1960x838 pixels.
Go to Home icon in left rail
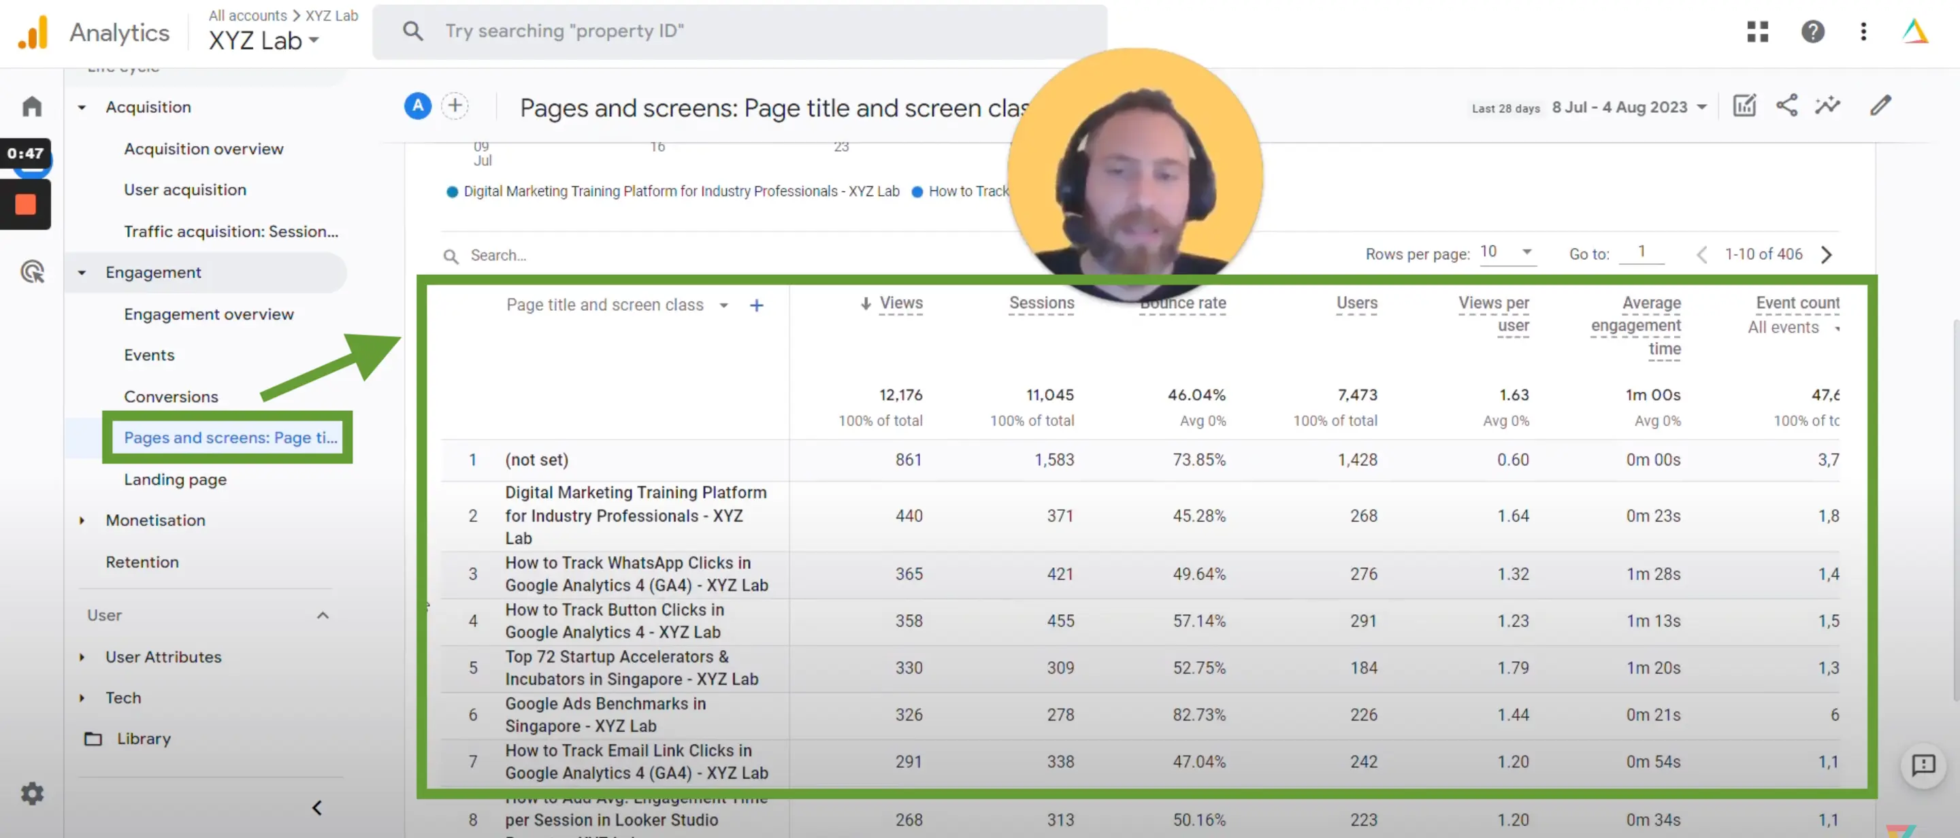[x=32, y=105]
